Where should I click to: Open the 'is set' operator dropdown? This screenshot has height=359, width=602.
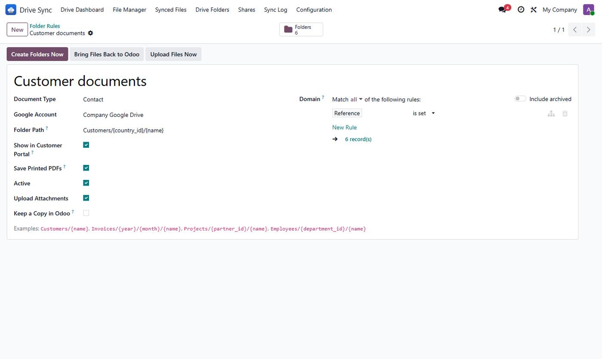pos(424,113)
